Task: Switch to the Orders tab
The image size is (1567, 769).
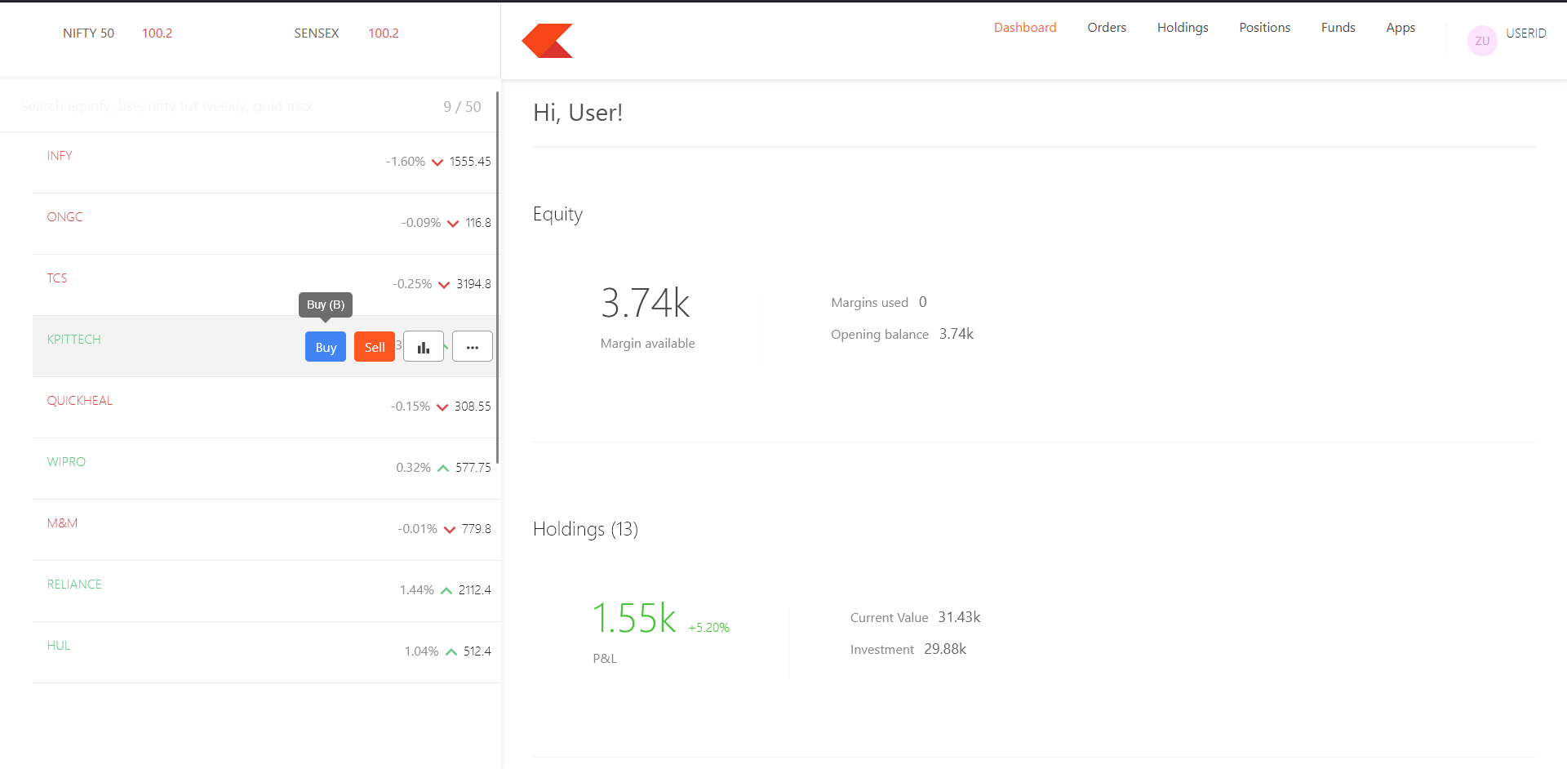Action: pyautogui.click(x=1106, y=27)
